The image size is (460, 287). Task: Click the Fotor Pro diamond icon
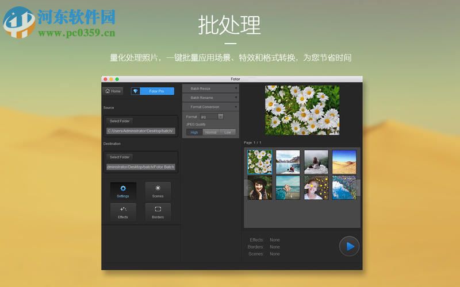pyautogui.click(x=135, y=91)
